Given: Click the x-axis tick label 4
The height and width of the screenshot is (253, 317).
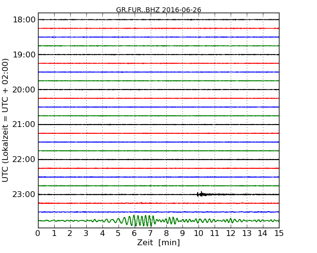Looking at the screenshot, I should tap(102, 234).
